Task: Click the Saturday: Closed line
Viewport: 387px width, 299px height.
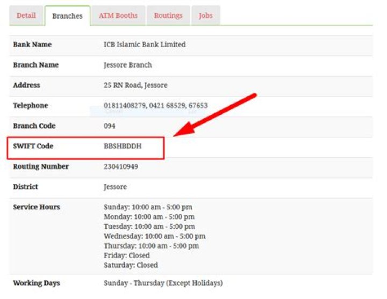Action: (x=131, y=265)
